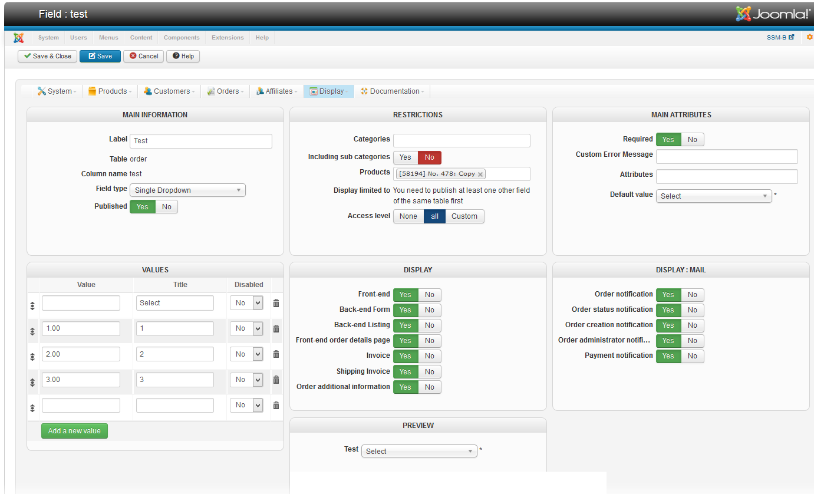Set Required to No
Viewport: 814px width, 494px height.
tap(693, 140)
